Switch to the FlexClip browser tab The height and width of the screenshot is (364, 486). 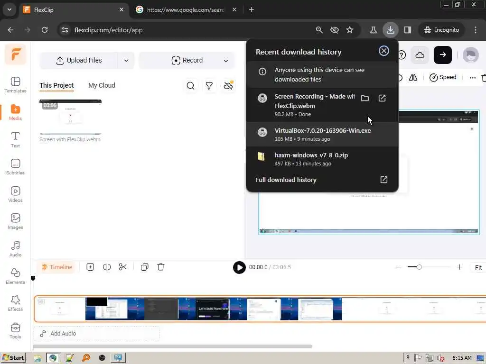(x=75, y=10)
